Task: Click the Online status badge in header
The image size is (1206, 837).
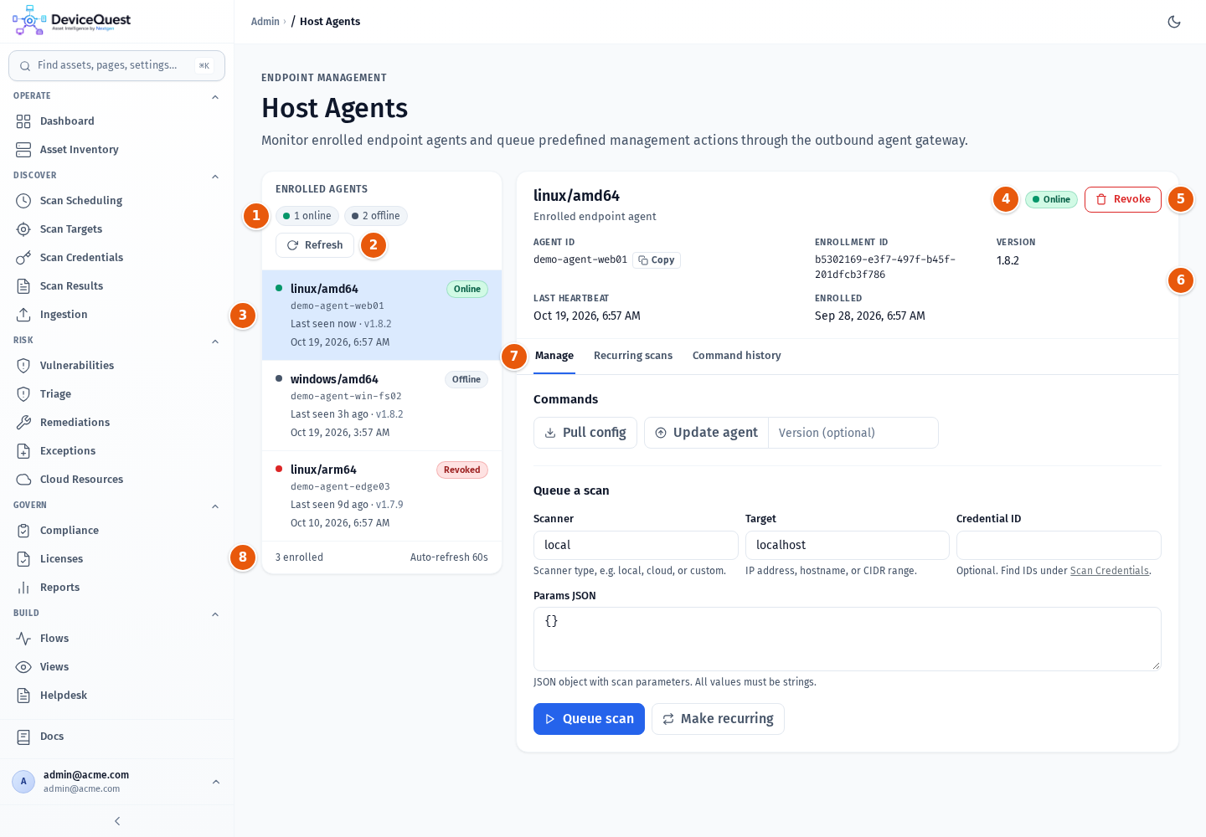Action: (x=1051, y=199)
